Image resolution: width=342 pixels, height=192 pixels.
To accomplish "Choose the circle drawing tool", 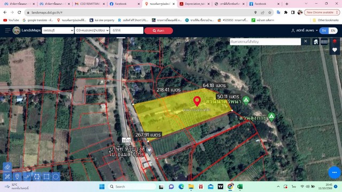I will click(x=56, y=177).
